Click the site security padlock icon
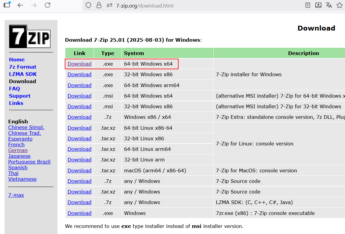This screenshot has width=345, height=234. (99, 5)
